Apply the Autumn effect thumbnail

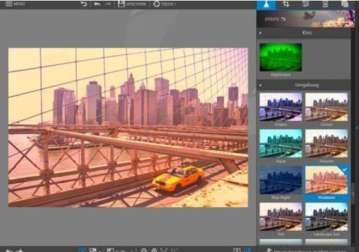coord(326,143)
